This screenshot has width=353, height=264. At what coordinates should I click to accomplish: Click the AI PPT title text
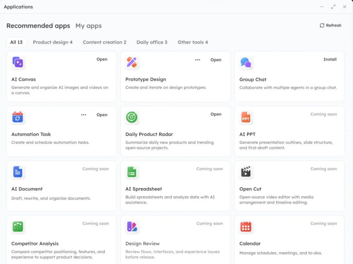(247, 134)
